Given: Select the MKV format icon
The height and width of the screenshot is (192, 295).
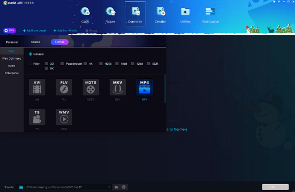Looking at the screenshot, I should 118,87.
